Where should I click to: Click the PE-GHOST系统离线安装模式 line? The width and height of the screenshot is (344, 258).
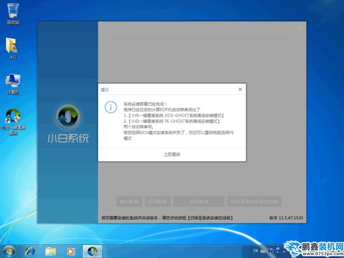[x=172, y=121]
